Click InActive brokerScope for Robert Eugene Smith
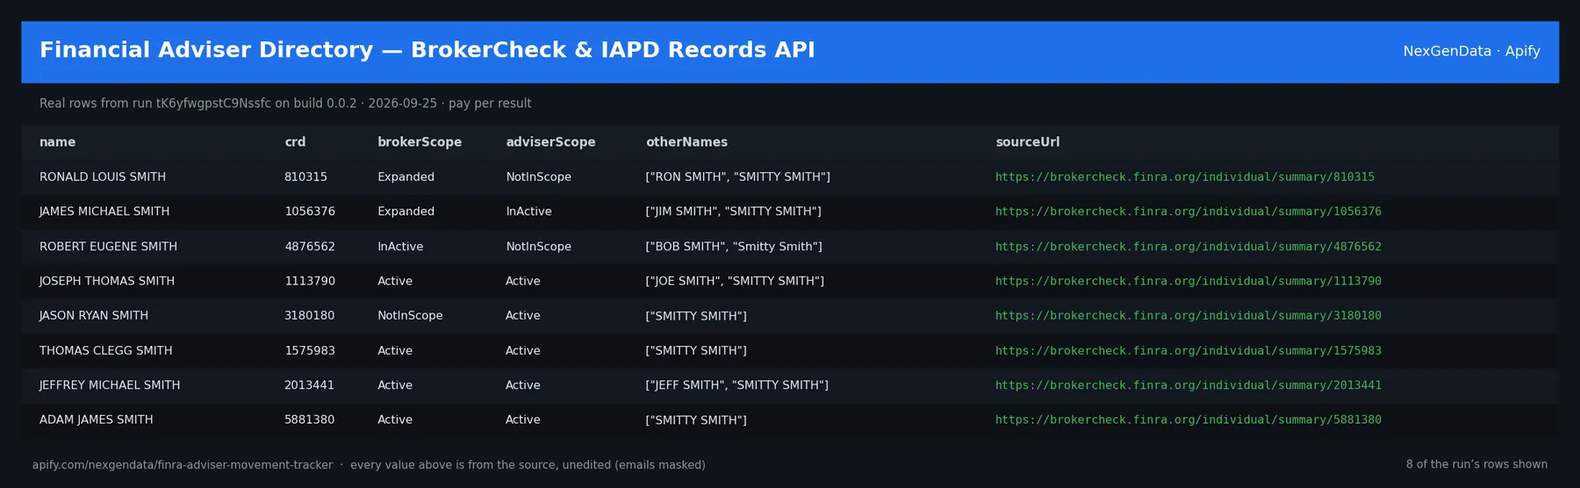Viewport: 1580px width, 488px height. 400,247
